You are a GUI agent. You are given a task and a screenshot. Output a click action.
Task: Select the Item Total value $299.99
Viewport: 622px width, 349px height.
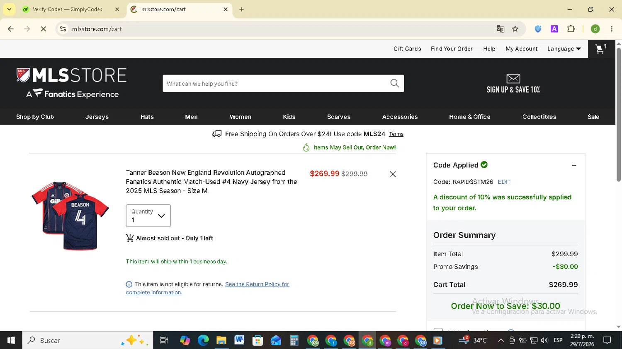[565, 254]
